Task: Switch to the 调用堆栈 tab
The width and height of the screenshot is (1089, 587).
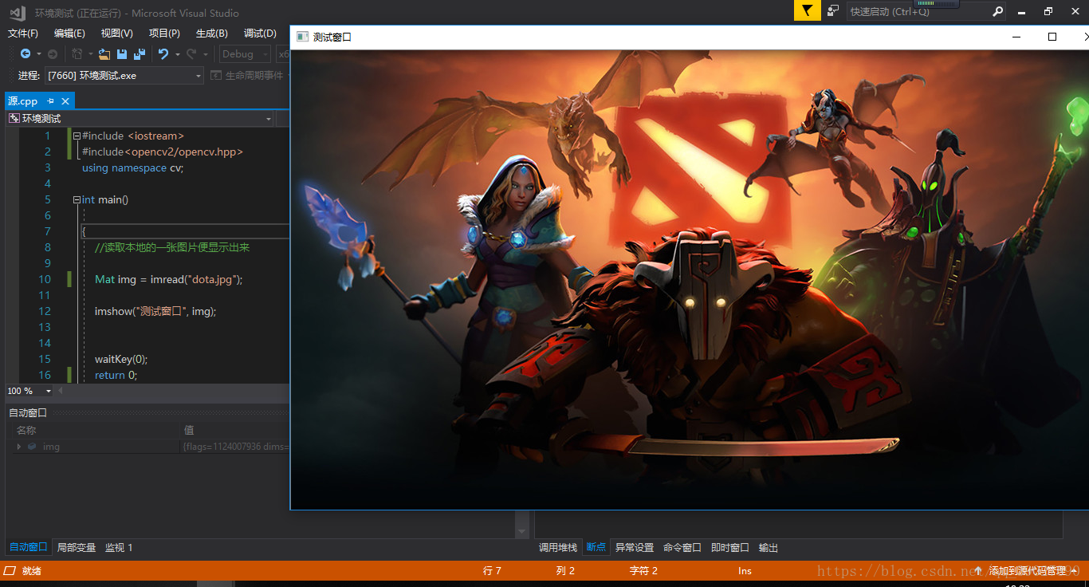Action: [558, 547]
